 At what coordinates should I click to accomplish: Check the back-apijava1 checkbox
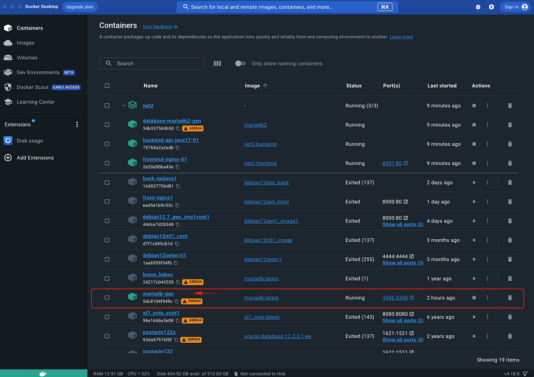click(107, 183)
